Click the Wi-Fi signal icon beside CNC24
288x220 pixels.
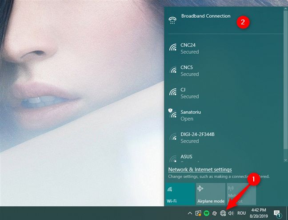[173, 47]
